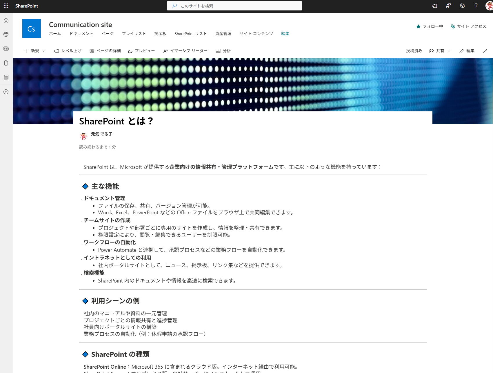The image size is (493, 373).
Task: Open author name 元気 でる子
Action: coord(102,134)
